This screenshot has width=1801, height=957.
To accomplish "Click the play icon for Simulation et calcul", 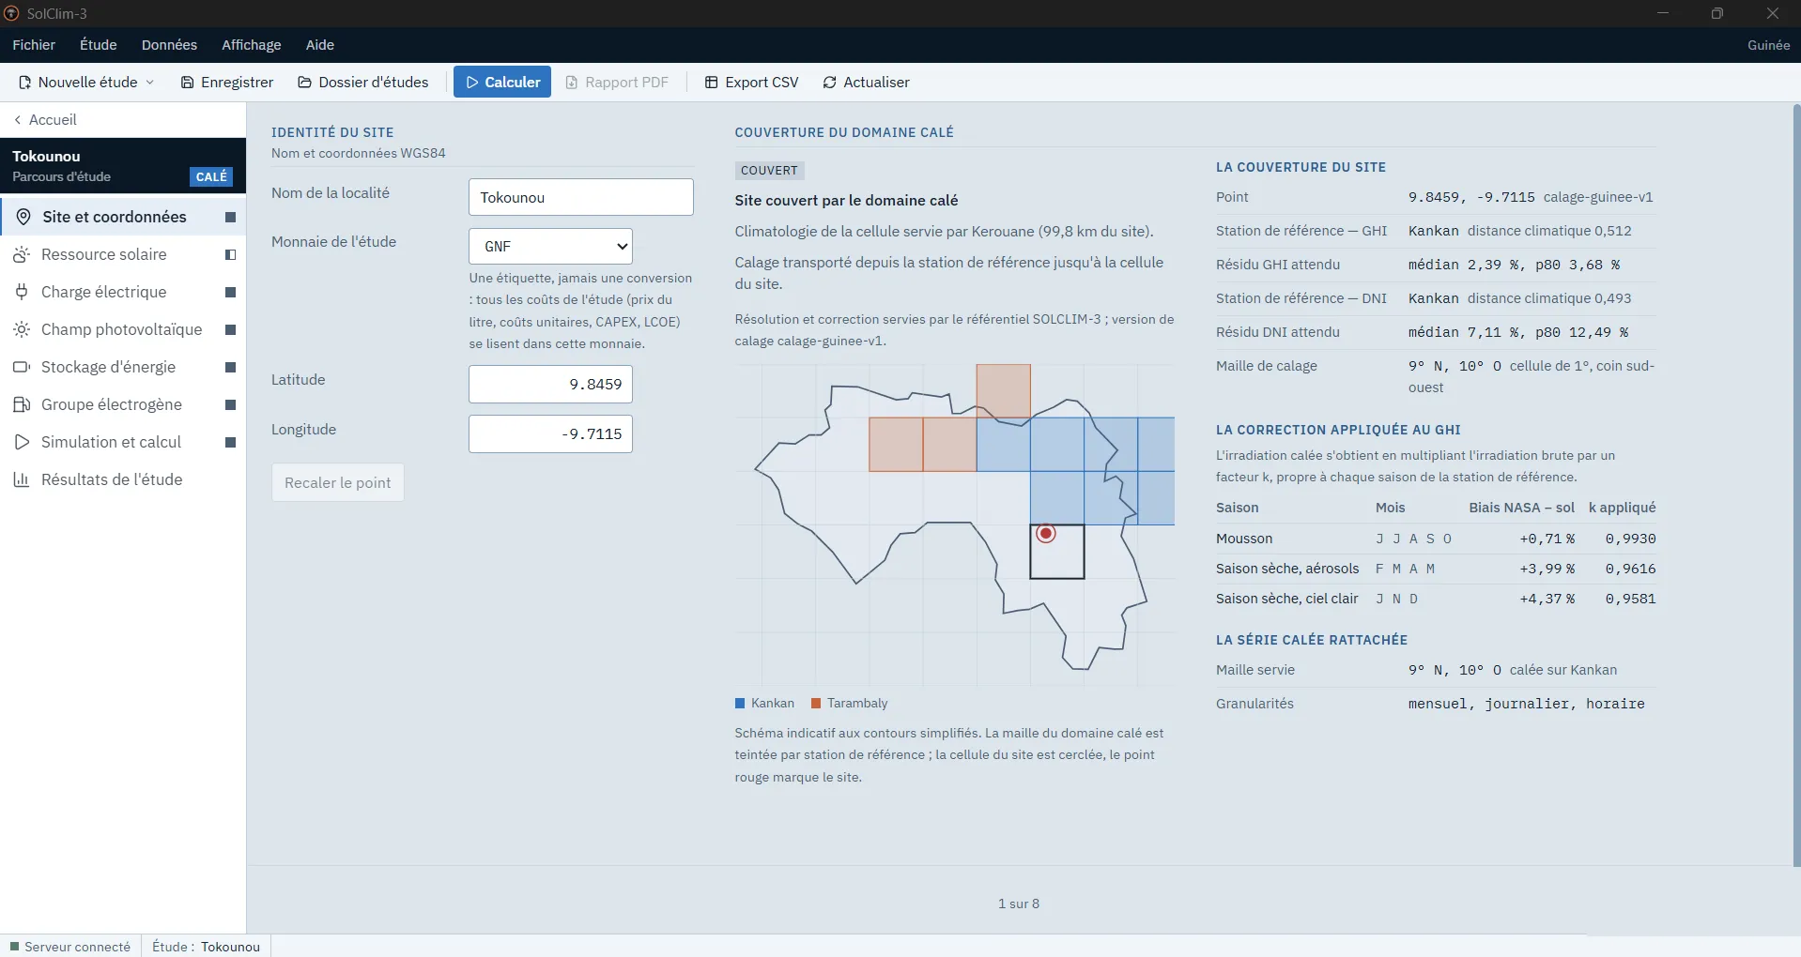I will click(x=22, y=442).
